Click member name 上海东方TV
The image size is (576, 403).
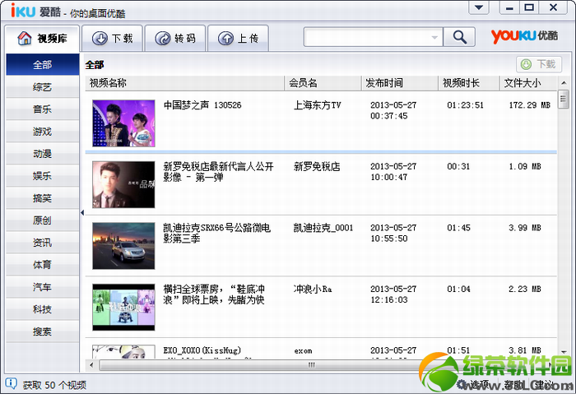[x=318, y=105]
